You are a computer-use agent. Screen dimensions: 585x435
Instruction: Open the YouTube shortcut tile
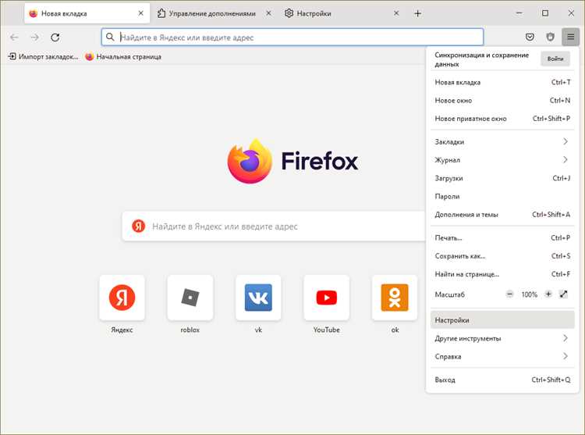[327, 298]
